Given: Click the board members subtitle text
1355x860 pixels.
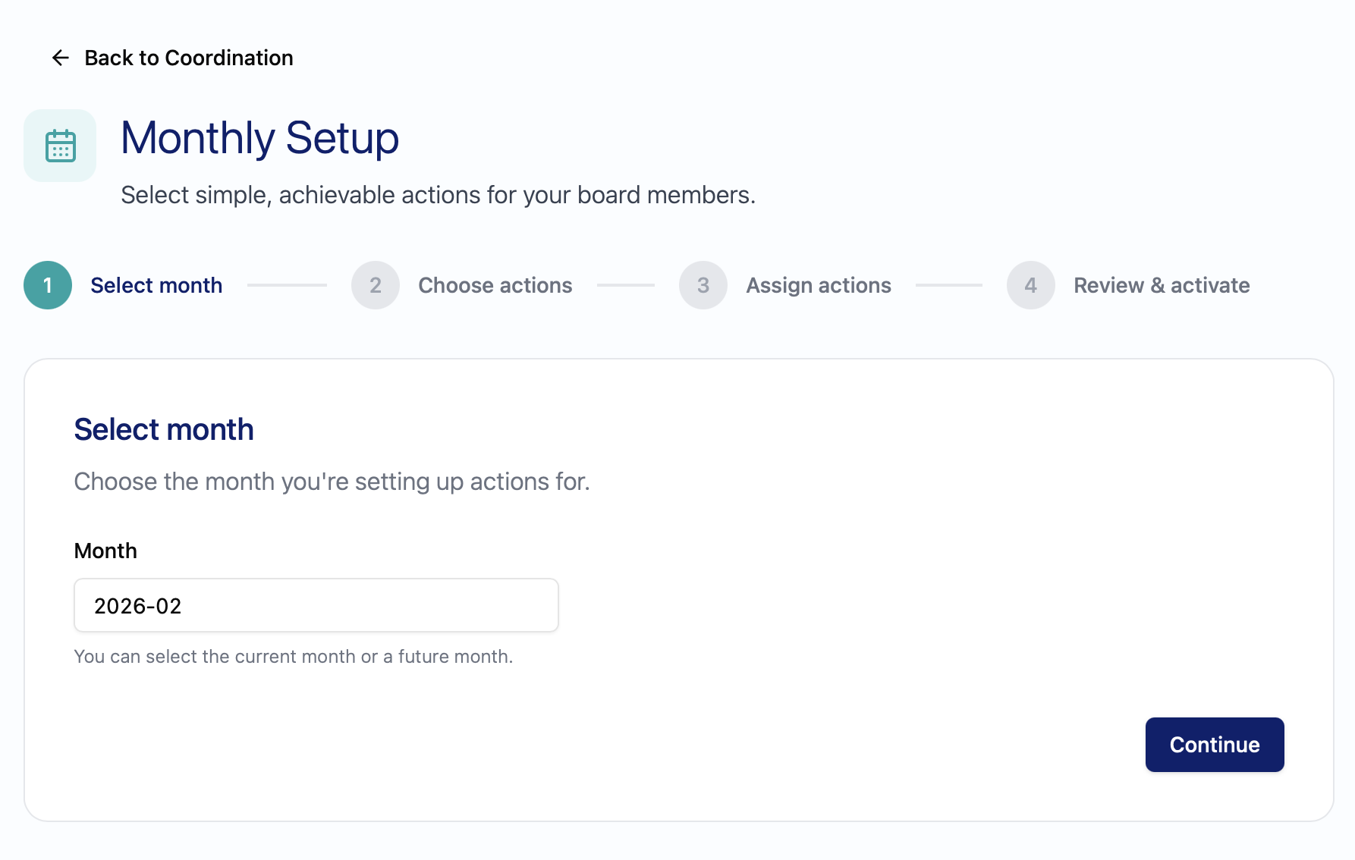Looking at the screenshot, I should click(x=438, y=195).
